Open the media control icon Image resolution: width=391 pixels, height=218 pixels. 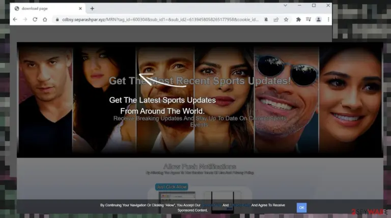click(x=309, y=19)
